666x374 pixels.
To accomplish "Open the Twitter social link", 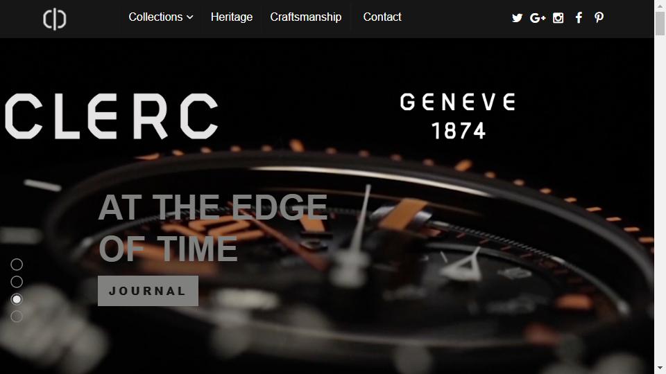I will pyautogui.click(x=517, y=18).
